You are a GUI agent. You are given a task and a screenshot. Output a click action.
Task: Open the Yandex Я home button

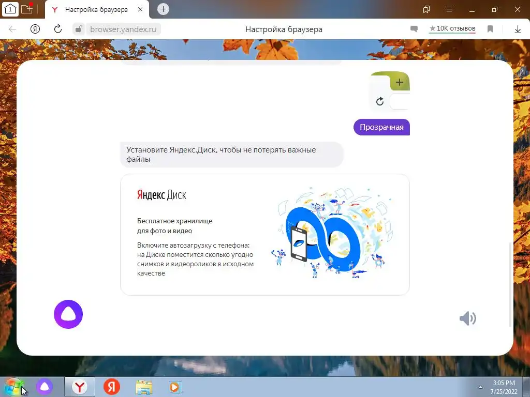click(35, 29)
